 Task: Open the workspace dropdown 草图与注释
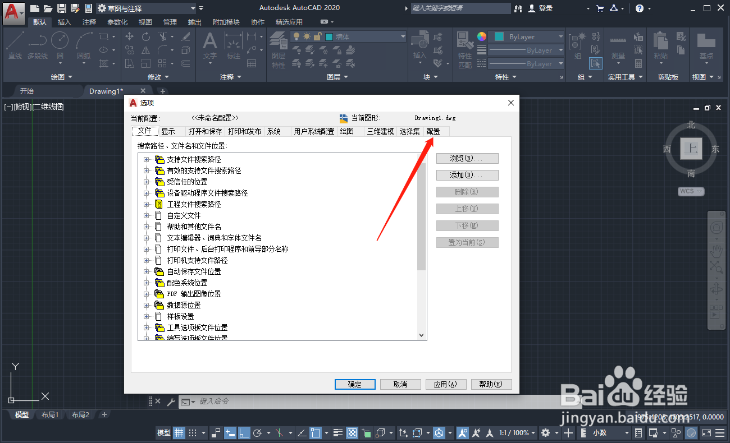click(146, 8)
